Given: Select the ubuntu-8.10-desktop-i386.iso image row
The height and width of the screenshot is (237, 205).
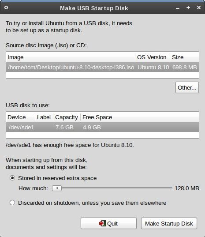Looking at the screenshot, I should 102,67.
